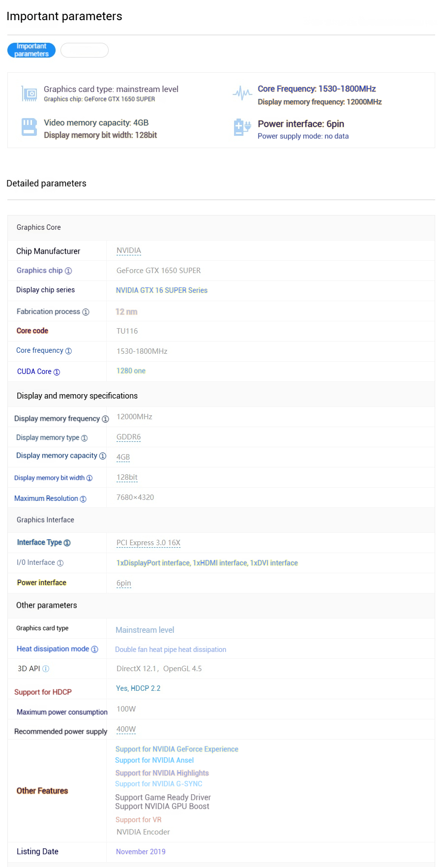
Task: Click the TU116 core code value
Action: (x=127, y=331)
